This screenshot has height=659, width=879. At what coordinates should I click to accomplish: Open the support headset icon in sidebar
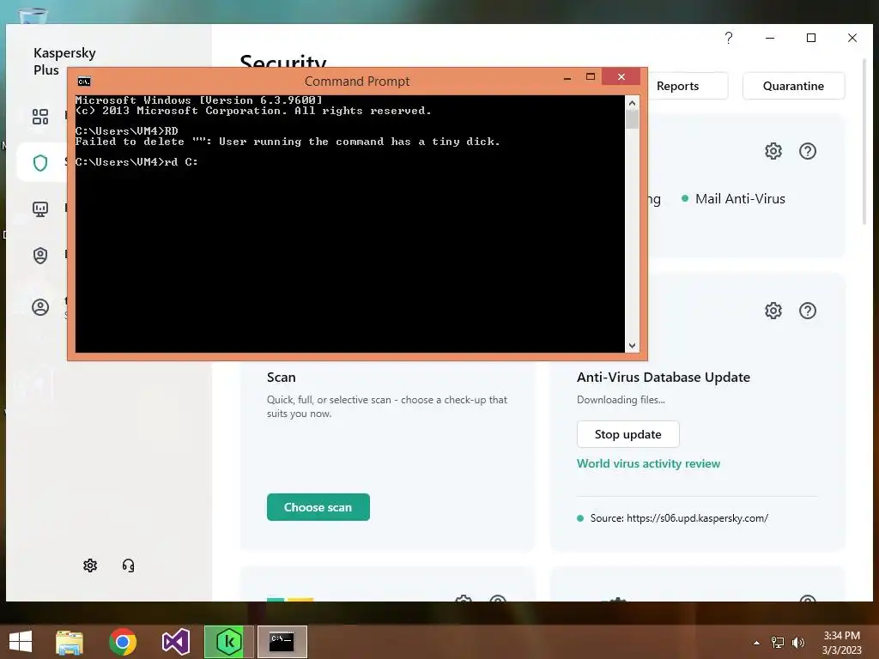click(x=129, y=565)
